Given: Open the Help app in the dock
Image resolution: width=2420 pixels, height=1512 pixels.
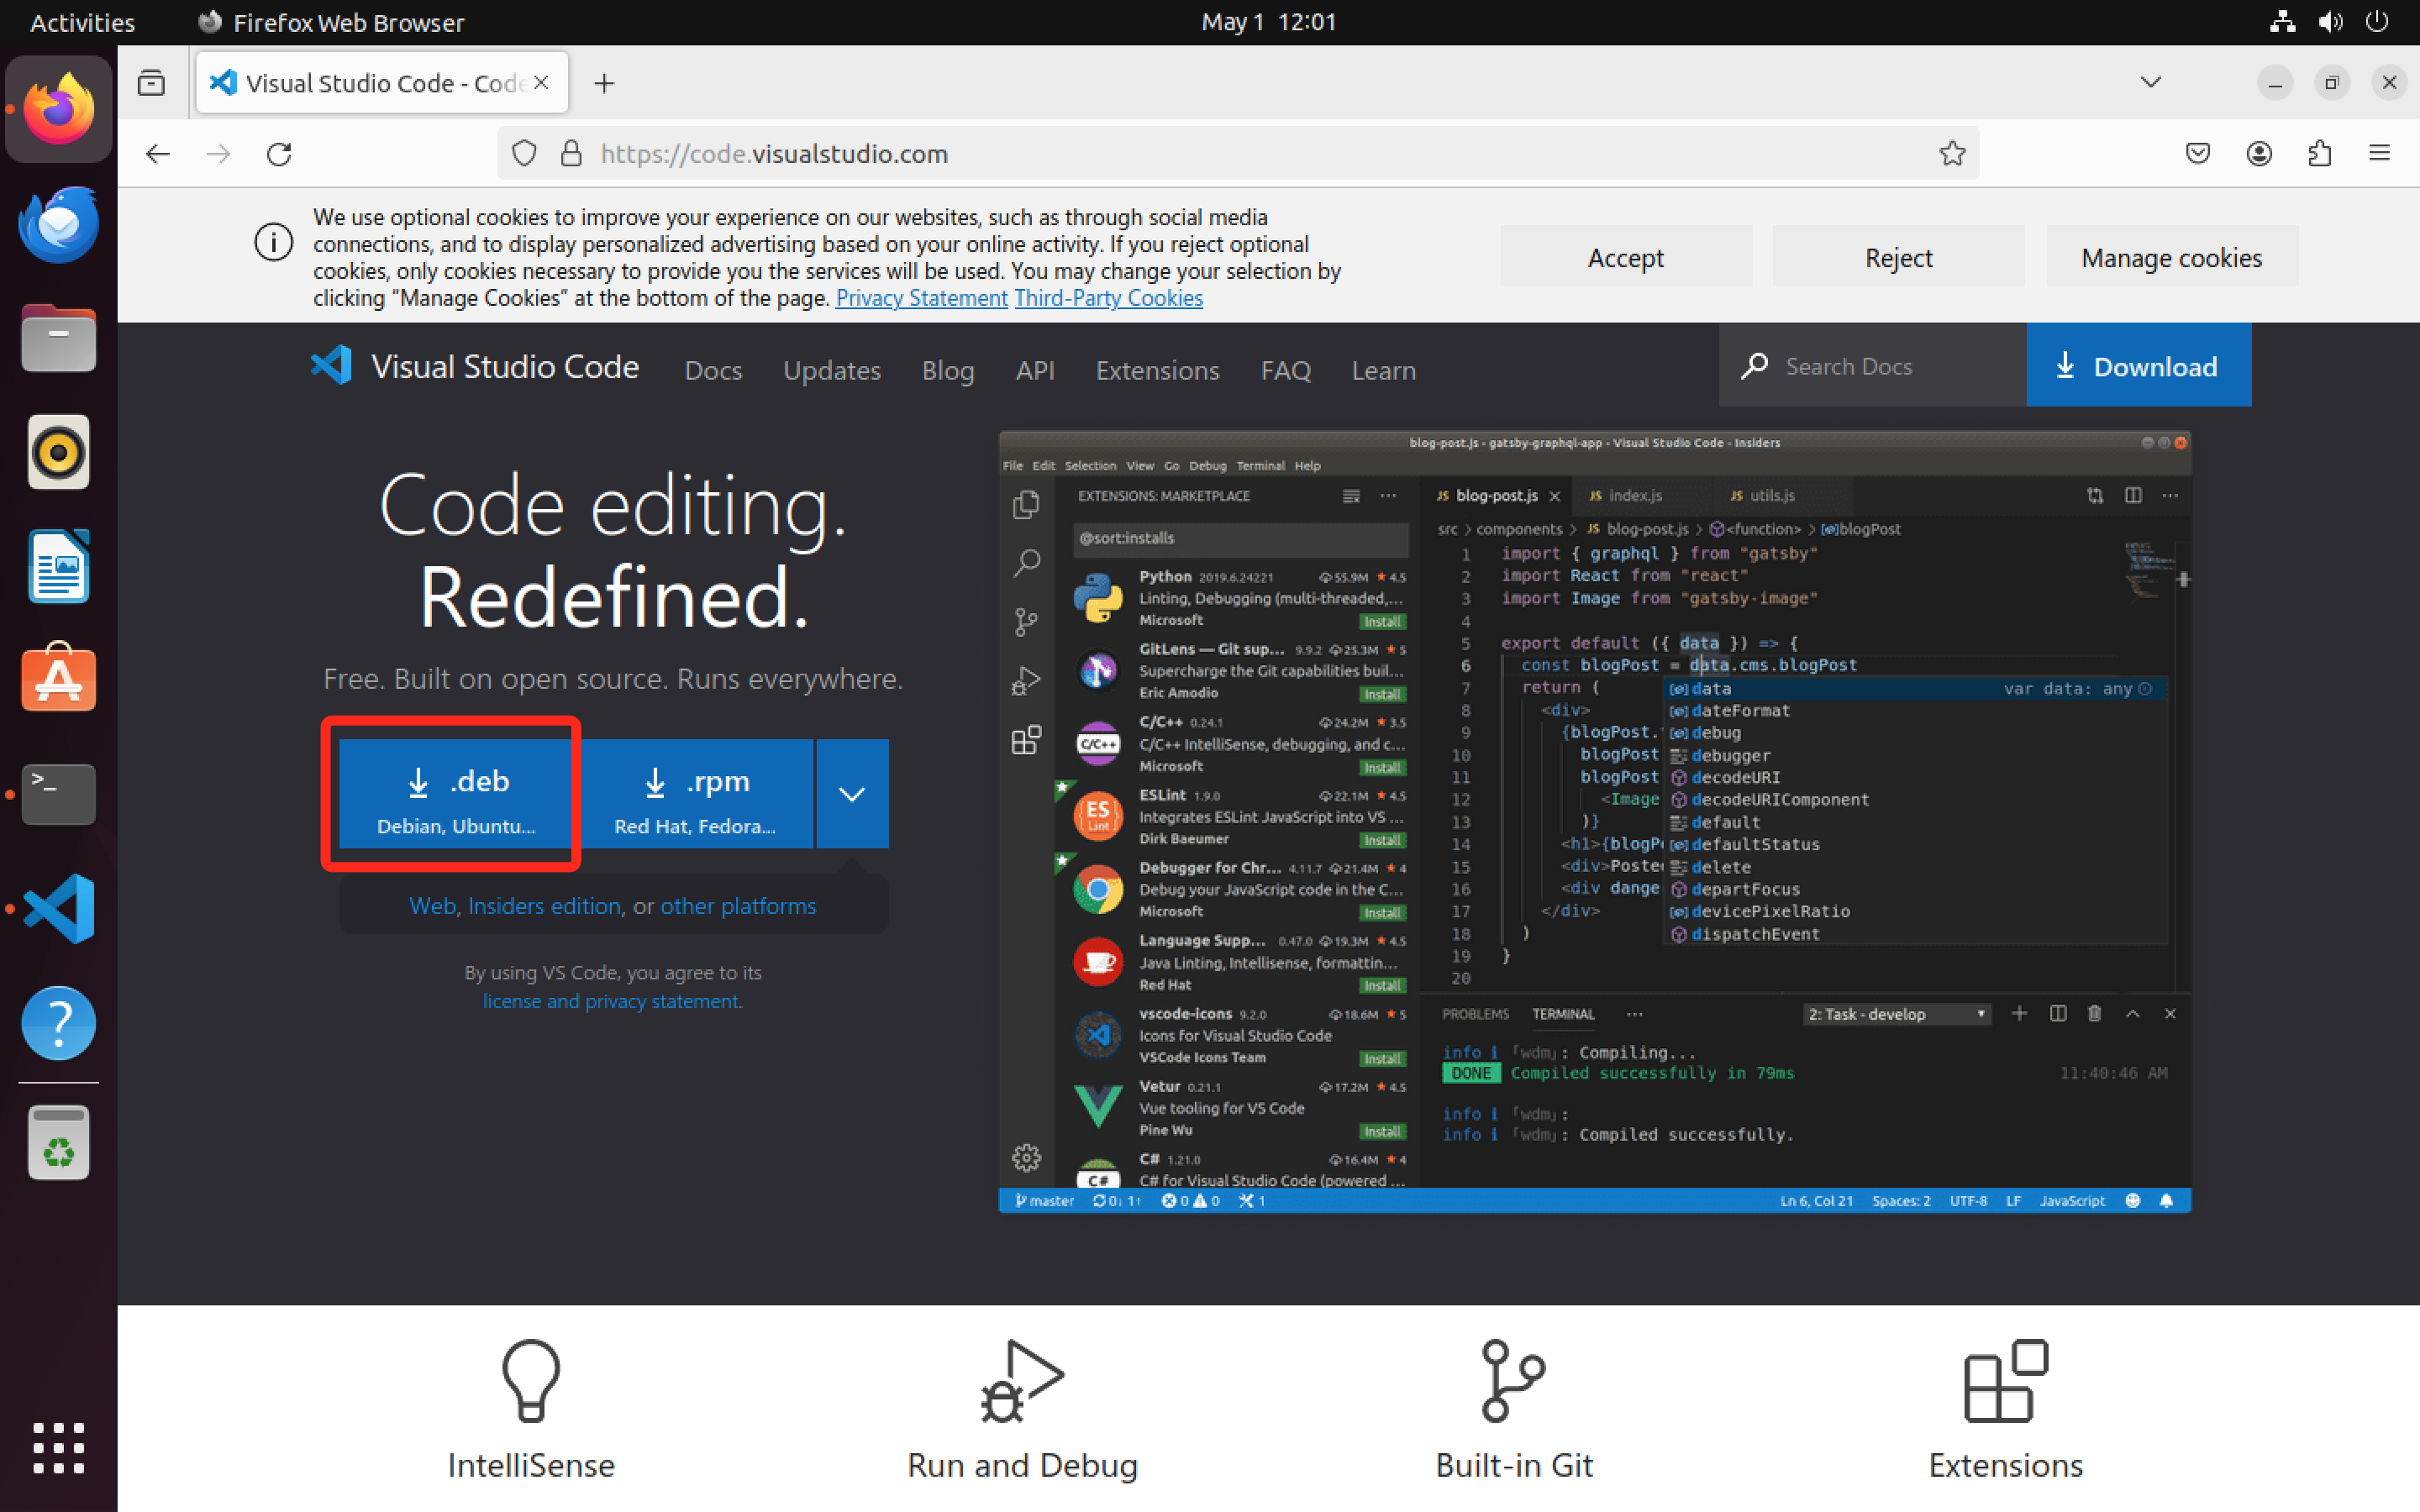Looking at the screenshot, I should point(58,1023).
